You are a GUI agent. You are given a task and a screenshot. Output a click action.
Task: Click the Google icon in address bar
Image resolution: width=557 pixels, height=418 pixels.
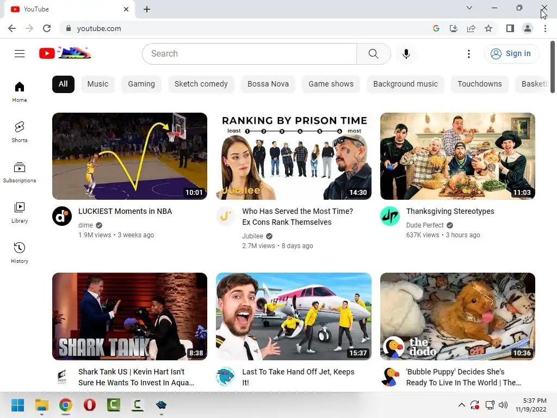436,28
